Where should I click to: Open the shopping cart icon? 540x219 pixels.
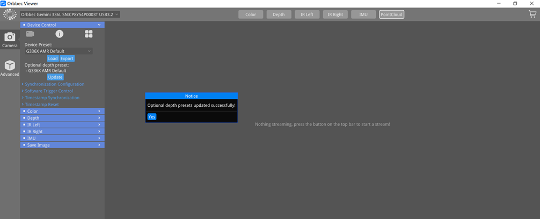(x=532, y=14)
